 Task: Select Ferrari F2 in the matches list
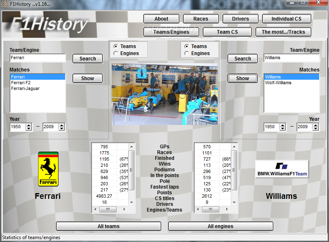pos(38,83)
